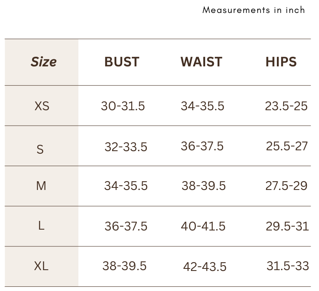Select the S size row label
The width and height of the screenshot is (319, 291).
pos(40,149)
